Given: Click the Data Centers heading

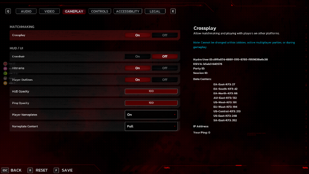Looking at the screenshot, I should pyautogui.click(x=202, y=79).
